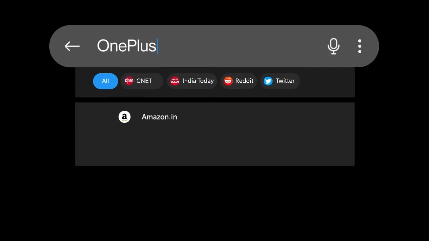Start voice search with microphone icon
The width and height of the screenshot is (429, 241).
click(333, 46)
